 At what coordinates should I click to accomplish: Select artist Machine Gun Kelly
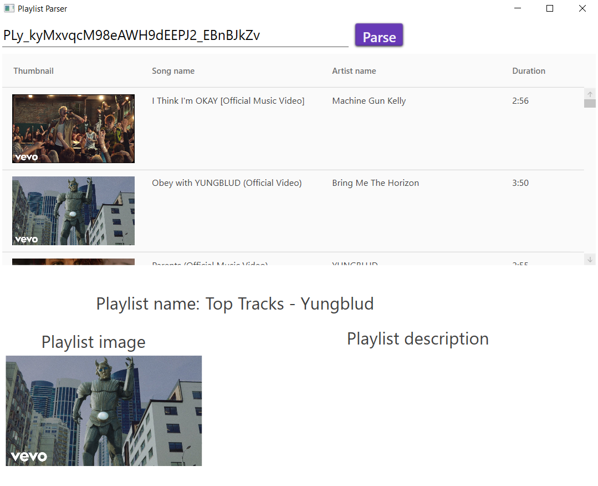click(x=369, y=100)
